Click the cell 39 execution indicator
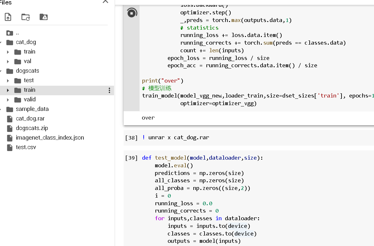Screen dimensions: 374x246 (131, 158)
